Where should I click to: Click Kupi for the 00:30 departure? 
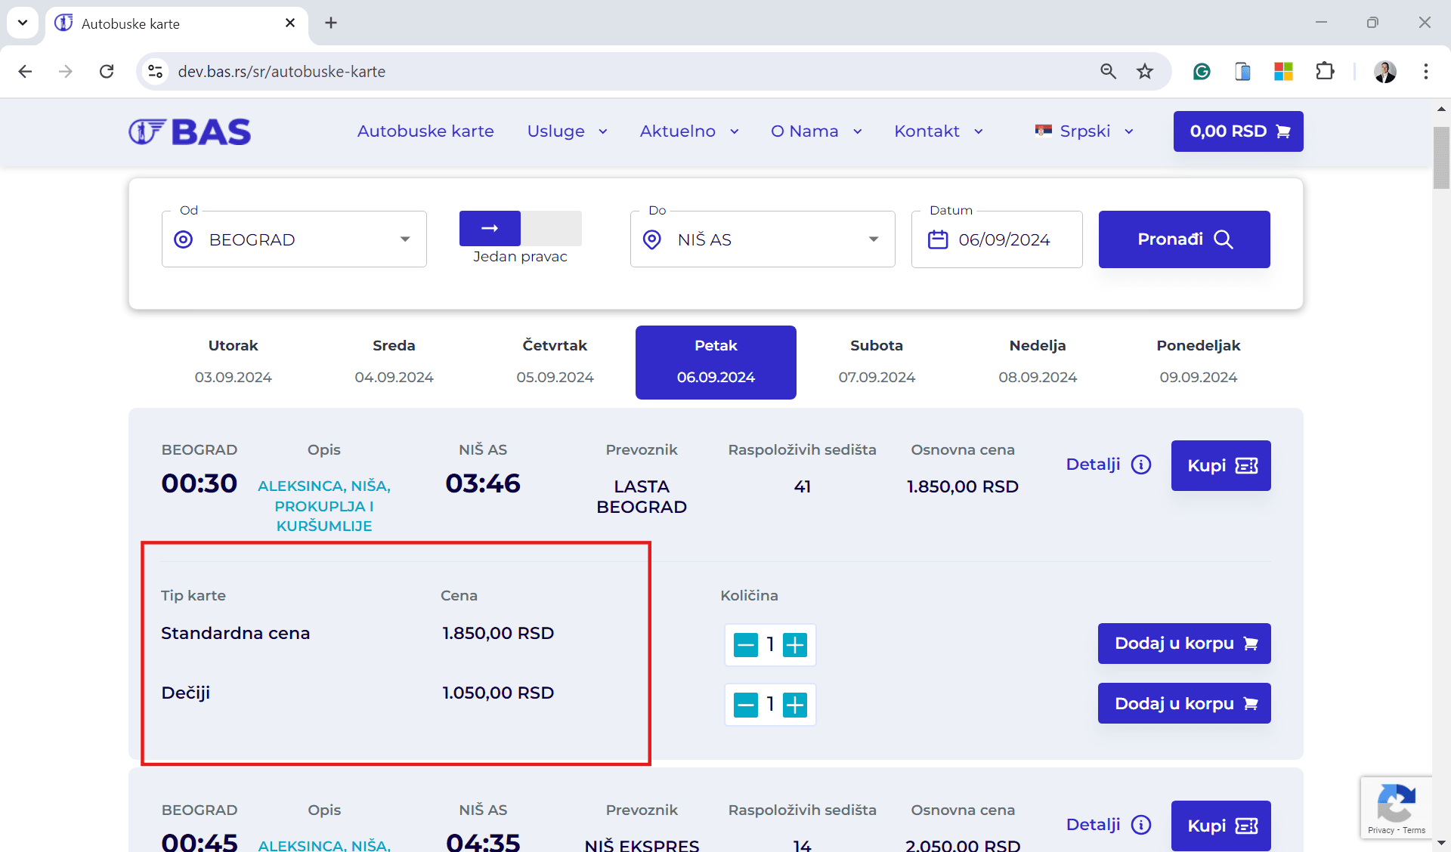pyautogui.click(x=1221, y=465)
